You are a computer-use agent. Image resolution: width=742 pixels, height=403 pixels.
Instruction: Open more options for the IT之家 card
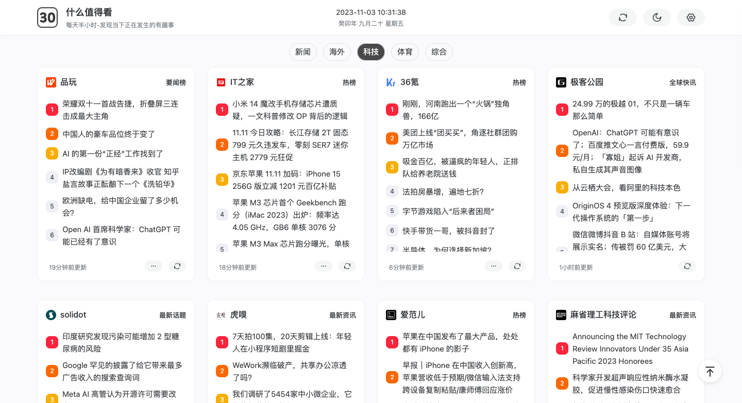324,266
